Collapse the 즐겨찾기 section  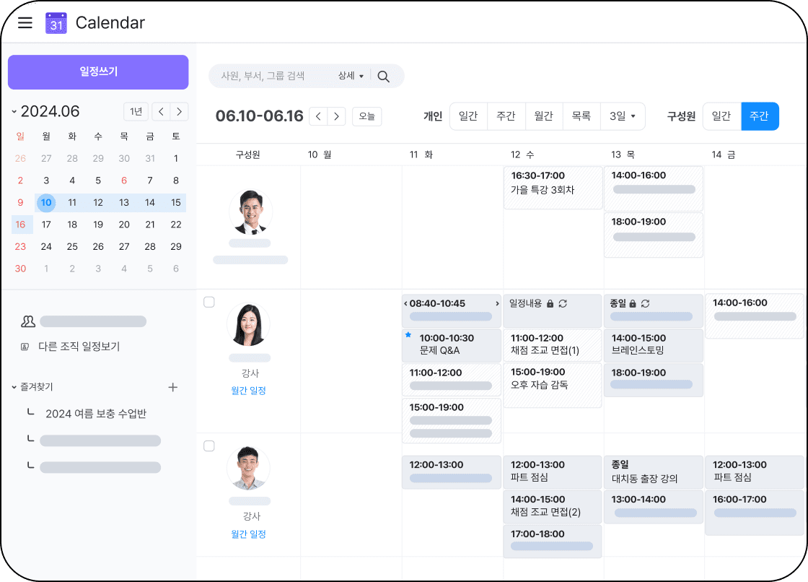14,387
